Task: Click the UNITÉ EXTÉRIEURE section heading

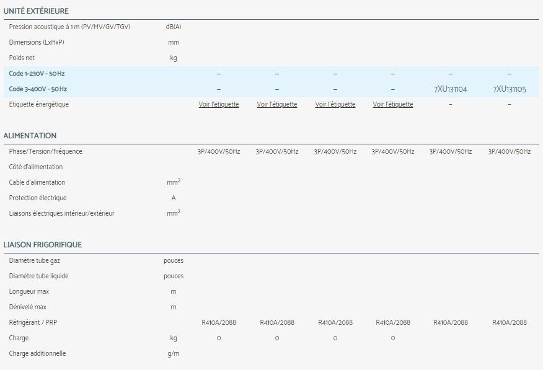Action: click(36, 11)
